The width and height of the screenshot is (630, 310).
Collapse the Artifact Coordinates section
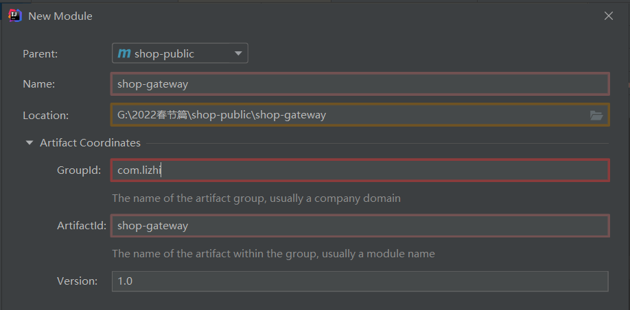point(30,143)
